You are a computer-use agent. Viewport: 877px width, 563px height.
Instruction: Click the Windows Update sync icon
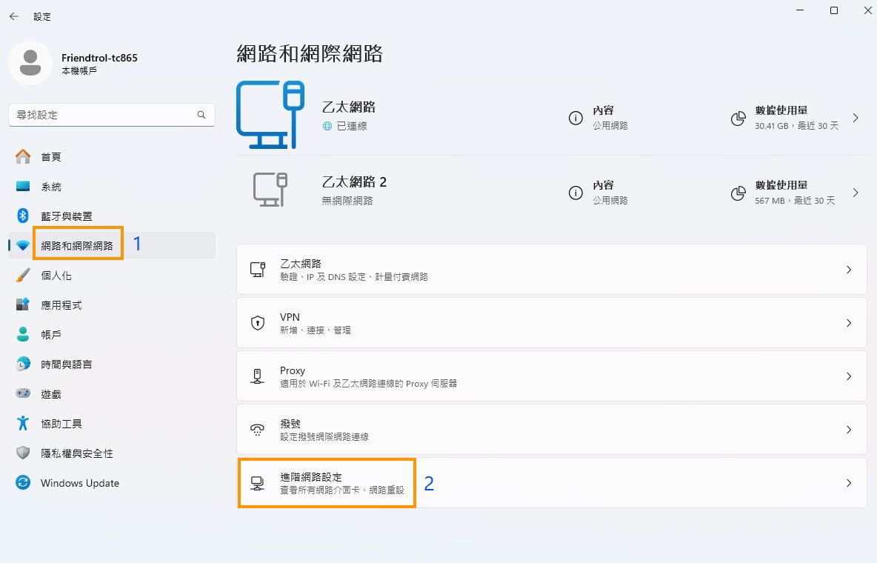23,483
